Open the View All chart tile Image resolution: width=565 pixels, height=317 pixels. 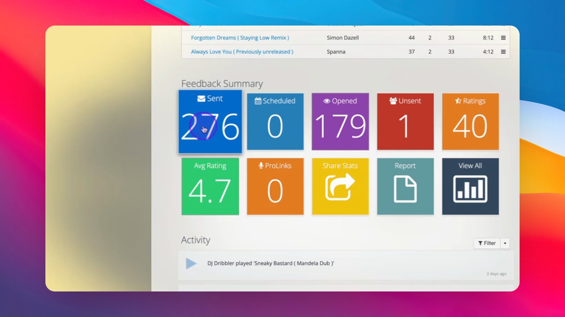coord(470,187)
